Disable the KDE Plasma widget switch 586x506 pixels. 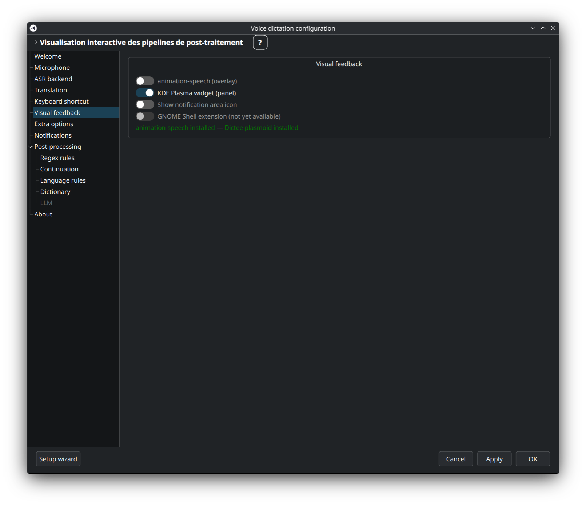pyautogui.click(x=145, y=93)
